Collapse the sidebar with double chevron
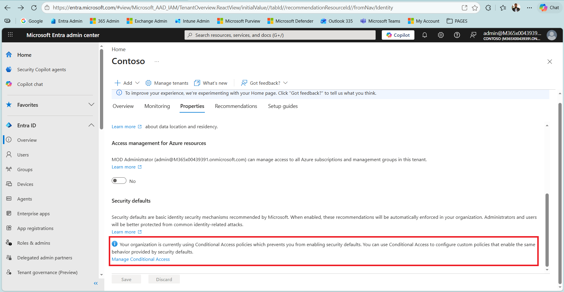564x292 pixels. tap(96, 283)
